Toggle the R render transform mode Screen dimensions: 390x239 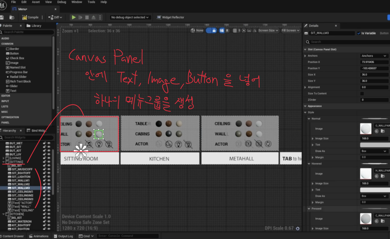(x=227, y=30)
